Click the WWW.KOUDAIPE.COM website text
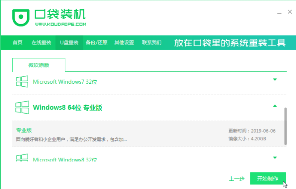This screenshot has width=296, height=189. pyautogui.click(x=60, y=24)
